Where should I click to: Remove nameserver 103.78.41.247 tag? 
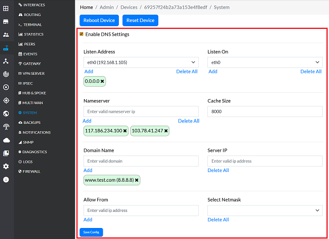click(x=166, y=131)
